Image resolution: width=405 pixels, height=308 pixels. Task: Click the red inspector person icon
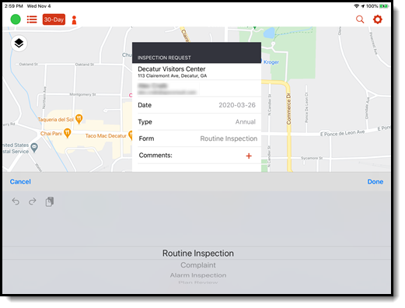74,20
